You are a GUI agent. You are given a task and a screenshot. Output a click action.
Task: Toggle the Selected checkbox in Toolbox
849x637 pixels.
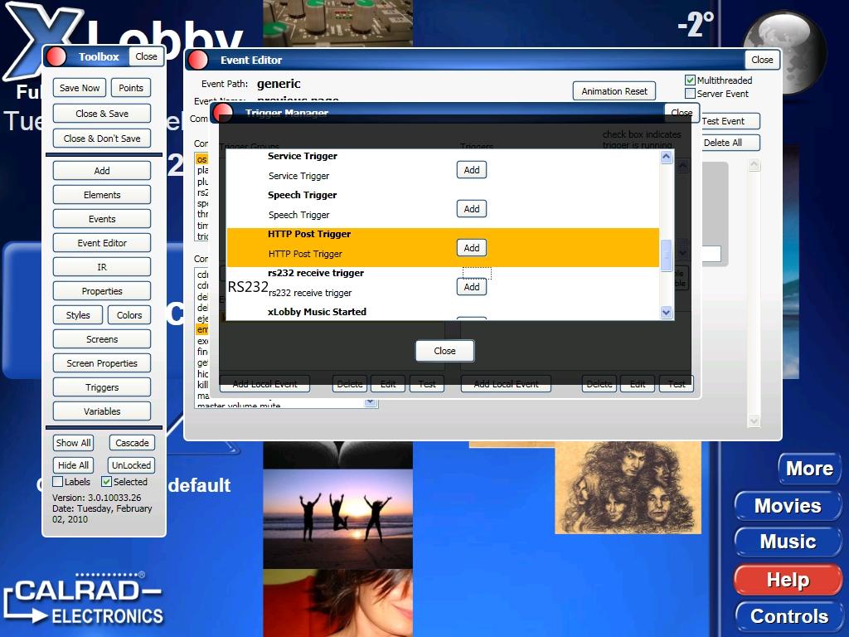click(x=107, y=482)
